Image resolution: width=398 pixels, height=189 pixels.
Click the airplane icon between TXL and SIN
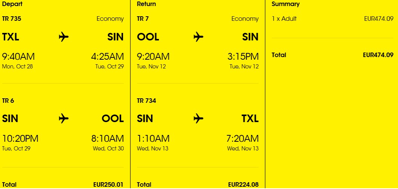point(64,37)
